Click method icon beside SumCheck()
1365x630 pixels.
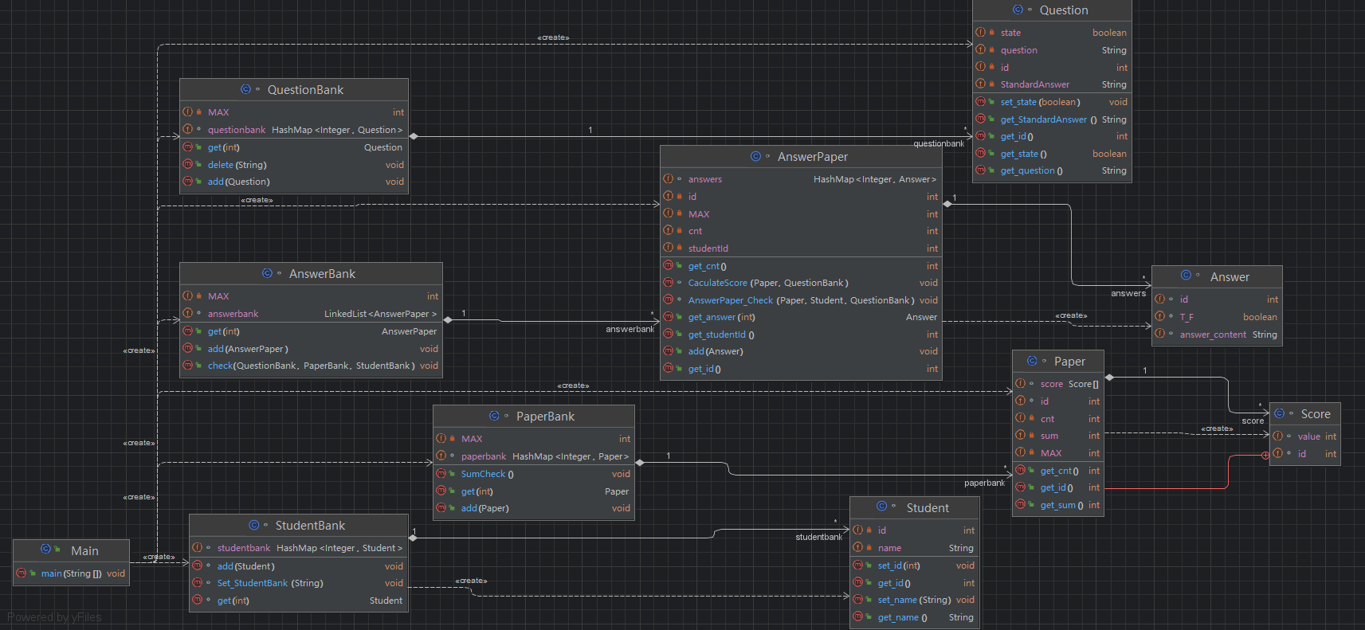pos(441,473)
